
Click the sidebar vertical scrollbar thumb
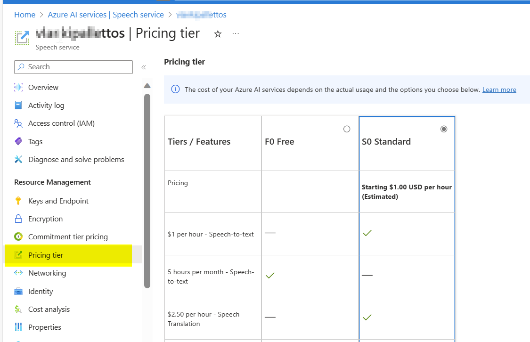[x=147, y=191]
